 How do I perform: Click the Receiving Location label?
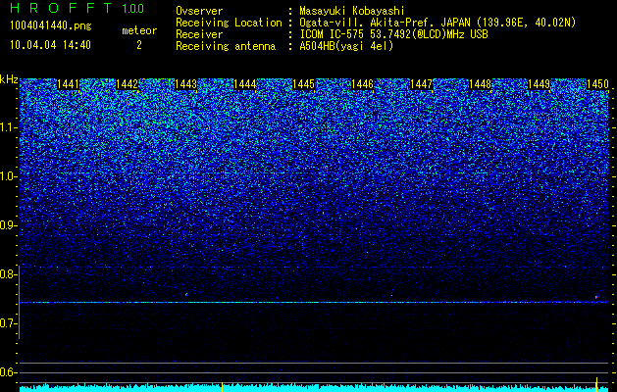pos(229,23)
